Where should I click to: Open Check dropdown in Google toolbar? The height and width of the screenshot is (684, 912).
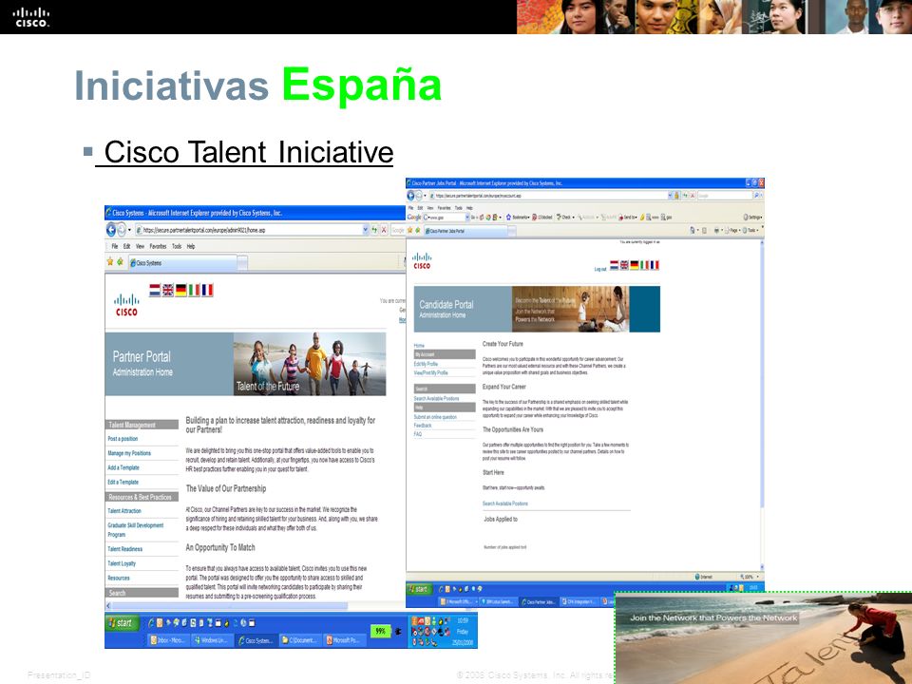point(564,217)
